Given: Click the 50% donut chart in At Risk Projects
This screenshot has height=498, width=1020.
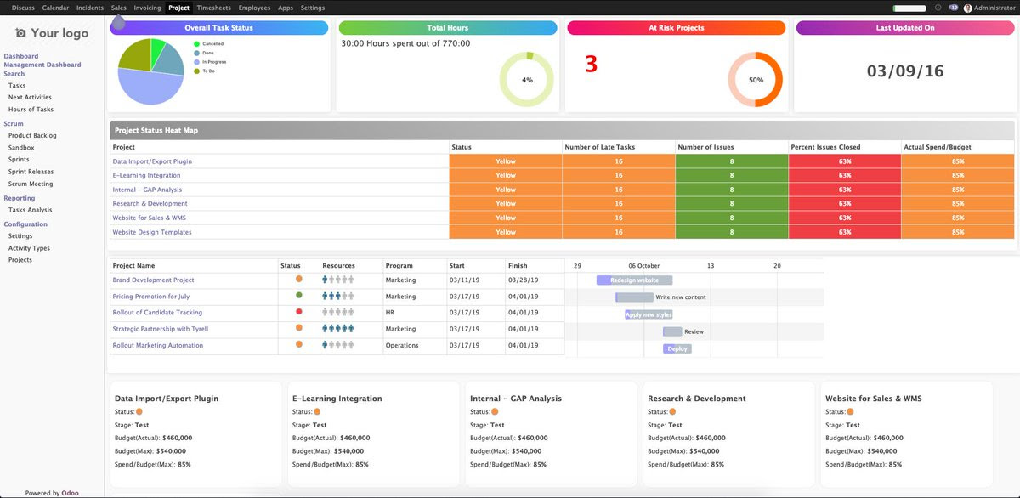Looking at the screenshot, I should 755,80.
